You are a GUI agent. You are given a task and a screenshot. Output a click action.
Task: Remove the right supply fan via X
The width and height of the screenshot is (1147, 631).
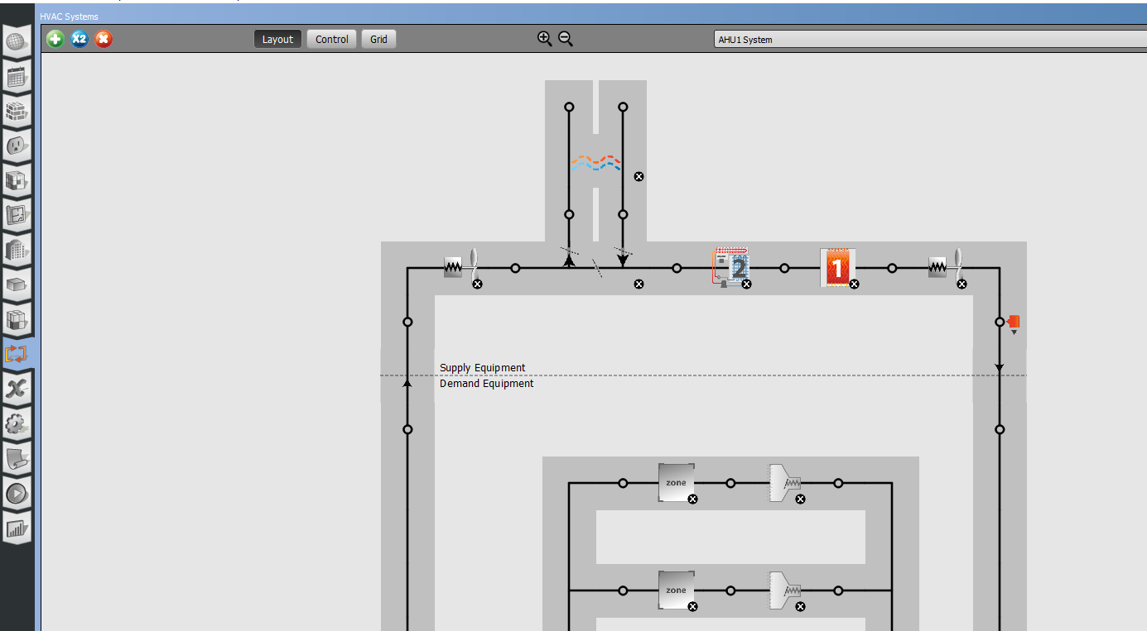point(961,284)
